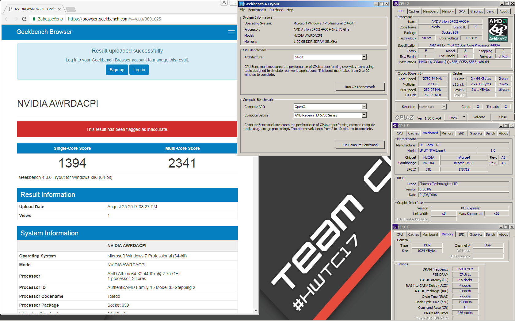Open the Help menu in Geekbench
The width and height of the screenshot is (515, 321).
(290, 10)
